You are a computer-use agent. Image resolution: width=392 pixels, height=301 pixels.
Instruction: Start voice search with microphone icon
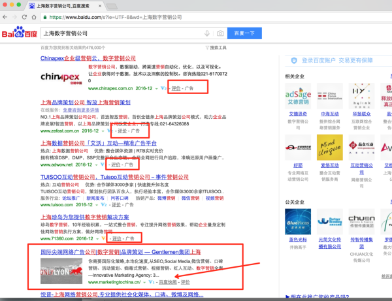coord(206,33)
